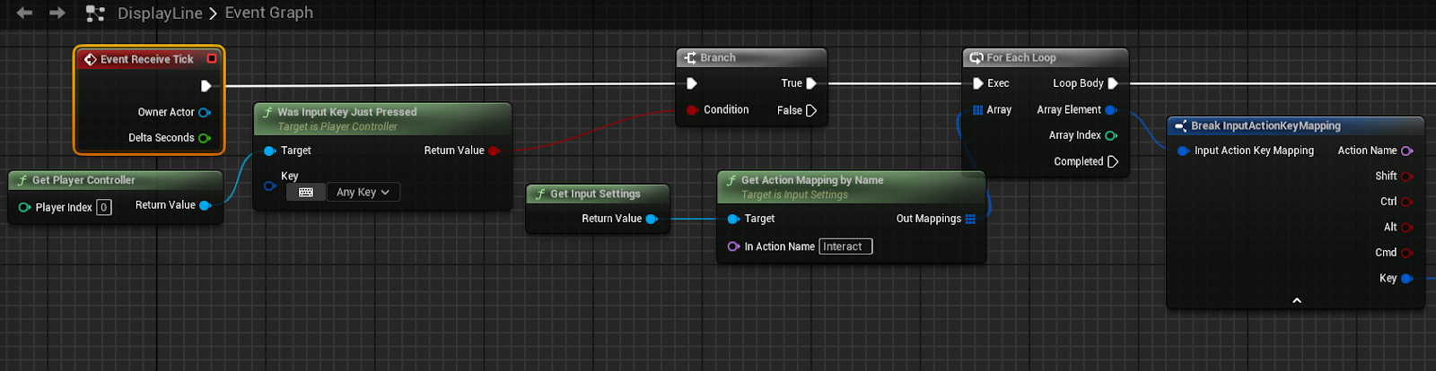
Task: Edit the In Action Name Interact field
Action: [845, 246]
